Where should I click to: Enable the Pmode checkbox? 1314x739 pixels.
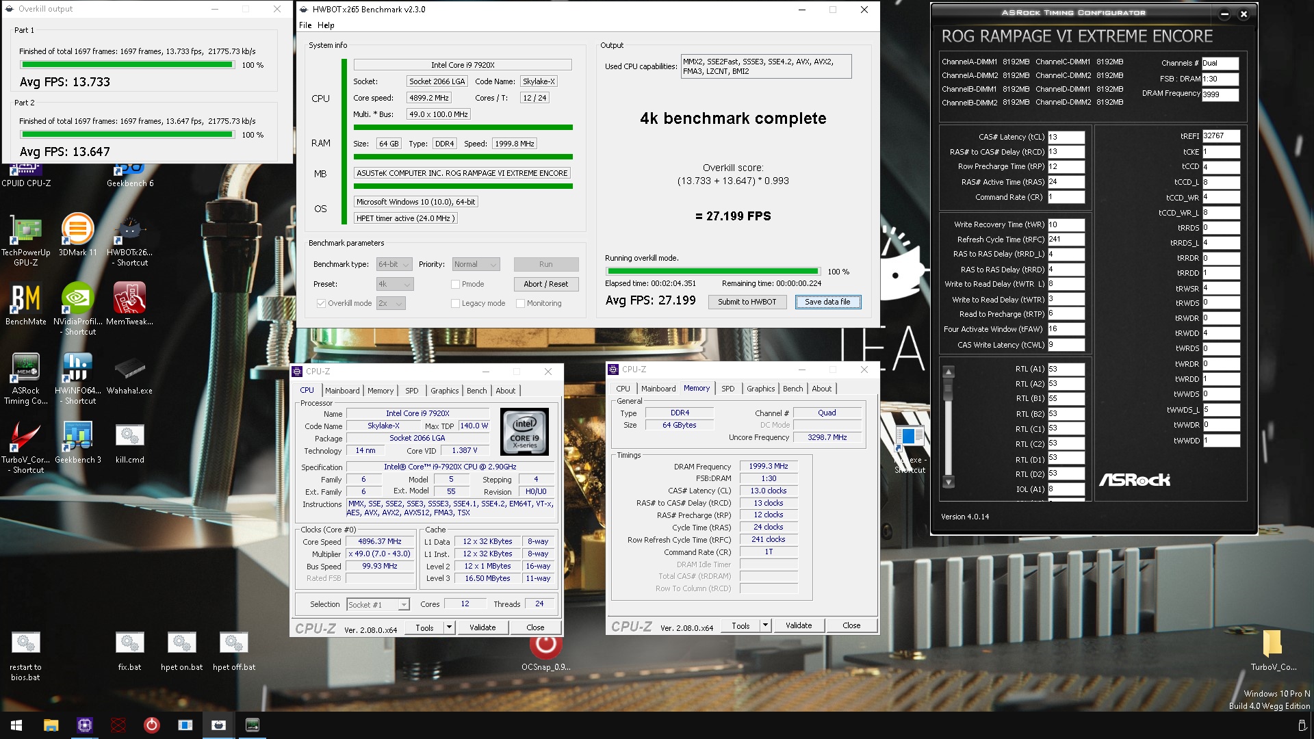pyautogui.click(x=455, y=284)
